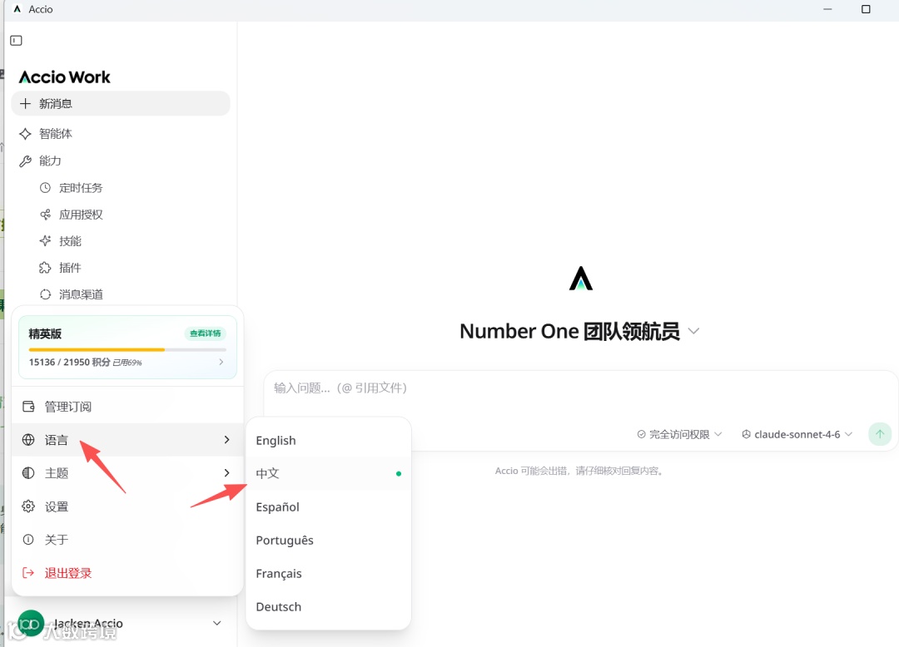
Task: Click the 智能体 sparkle icon
Action: click(25, 134)
